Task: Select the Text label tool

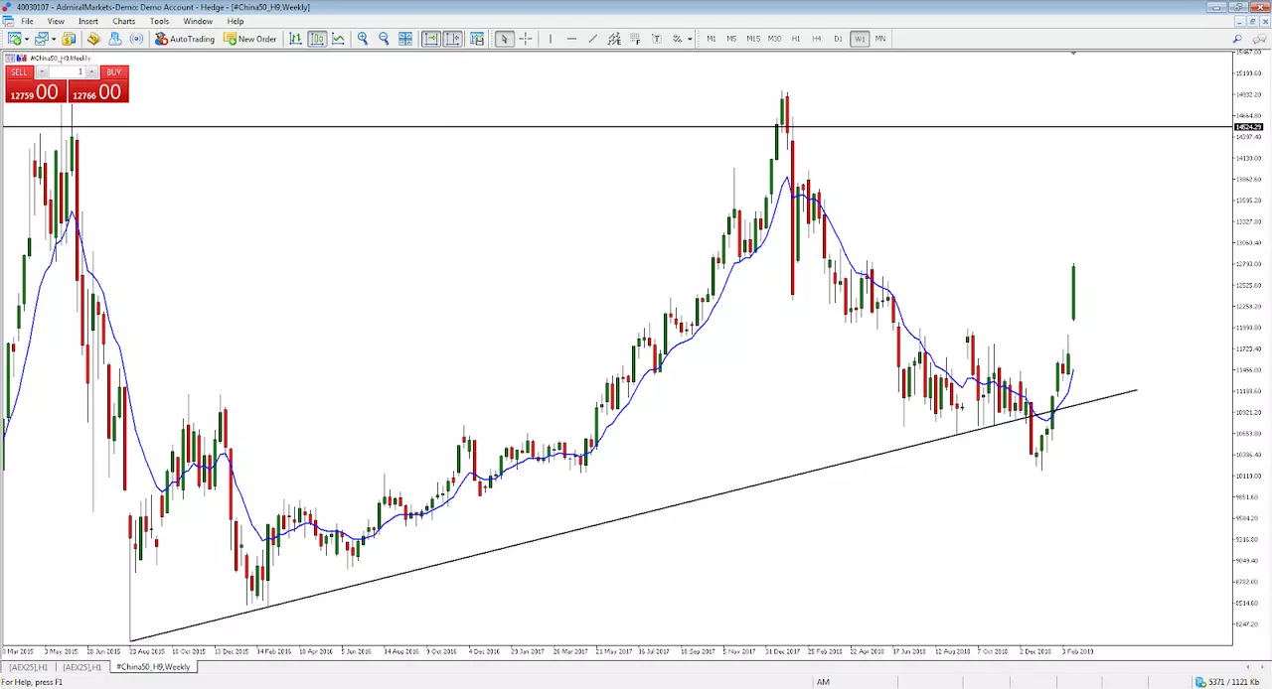Action: (x=657, y=39)
